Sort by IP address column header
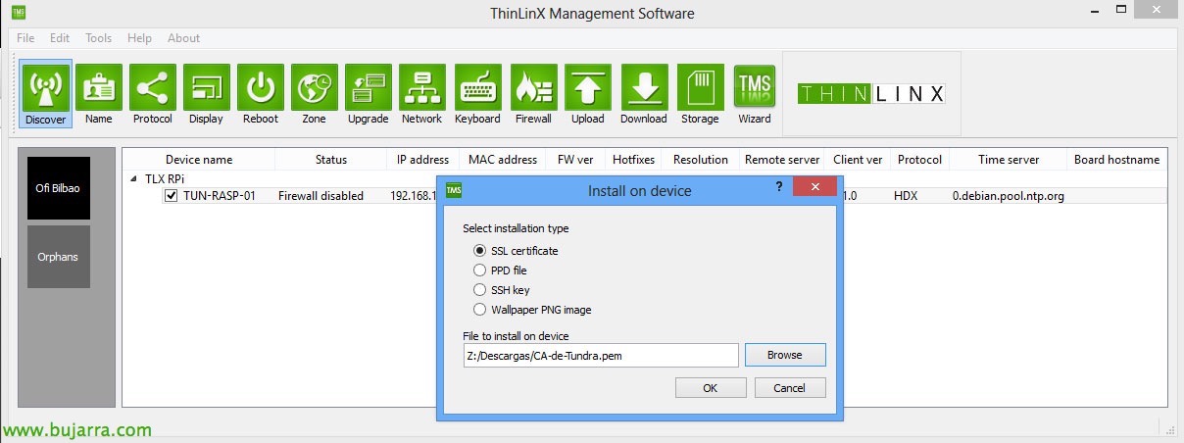This screenshot has width=1184, height=443. coord(423,160)
